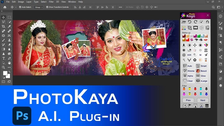This screenshot has width=224, height=126.
Task: Toggle Show Transform Controls checkbox
Action: [x=47, y=7]
